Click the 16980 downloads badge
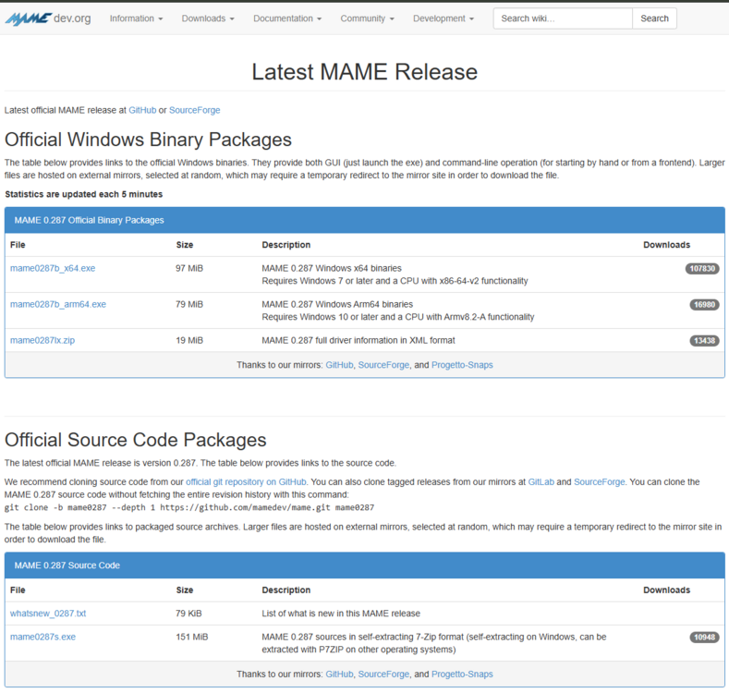Image resolution: width=729 pixels, height=693 pixels. [x=704, y=305]
